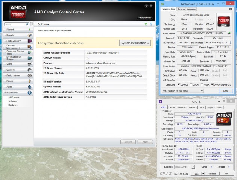Viewport: 237px width, 180px height.
Task: Switch to the Sensors tab in GPU-Z
Action: point(181,9)
